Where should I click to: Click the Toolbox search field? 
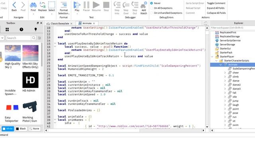coord(18,38)
